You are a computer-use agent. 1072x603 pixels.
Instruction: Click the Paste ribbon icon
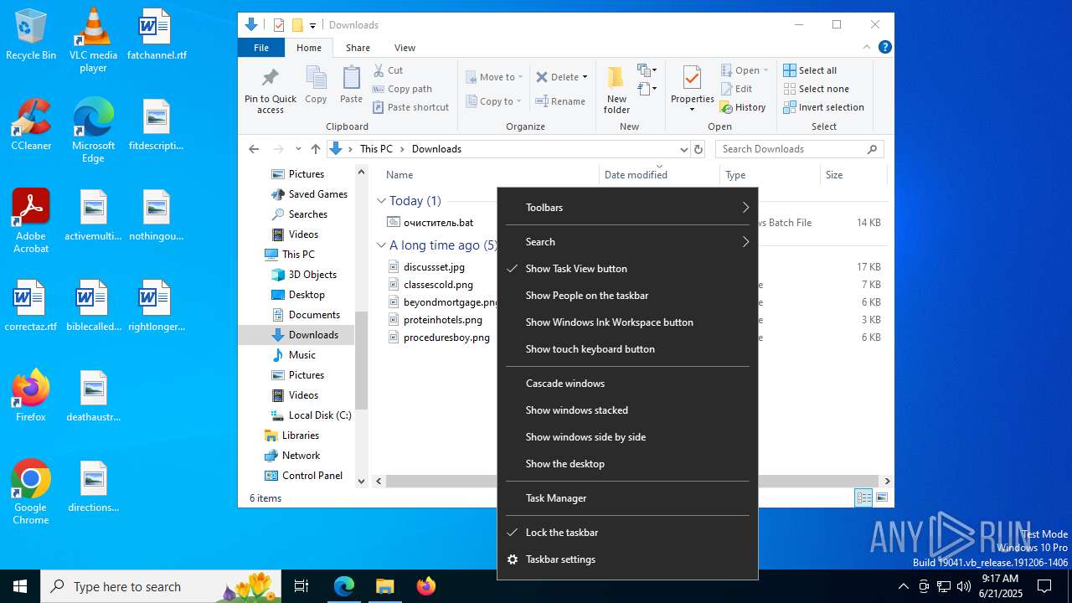tap(351, 85)
